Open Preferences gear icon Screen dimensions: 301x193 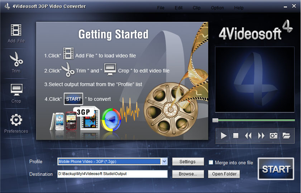(16, 120)
